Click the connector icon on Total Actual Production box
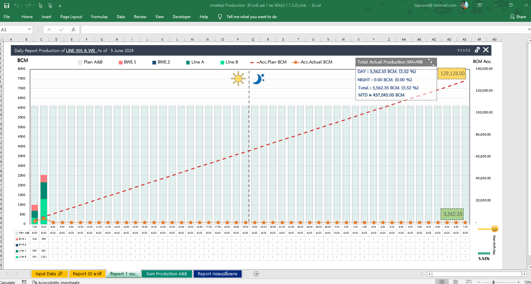The image size is (531, 284). point(431,62)
